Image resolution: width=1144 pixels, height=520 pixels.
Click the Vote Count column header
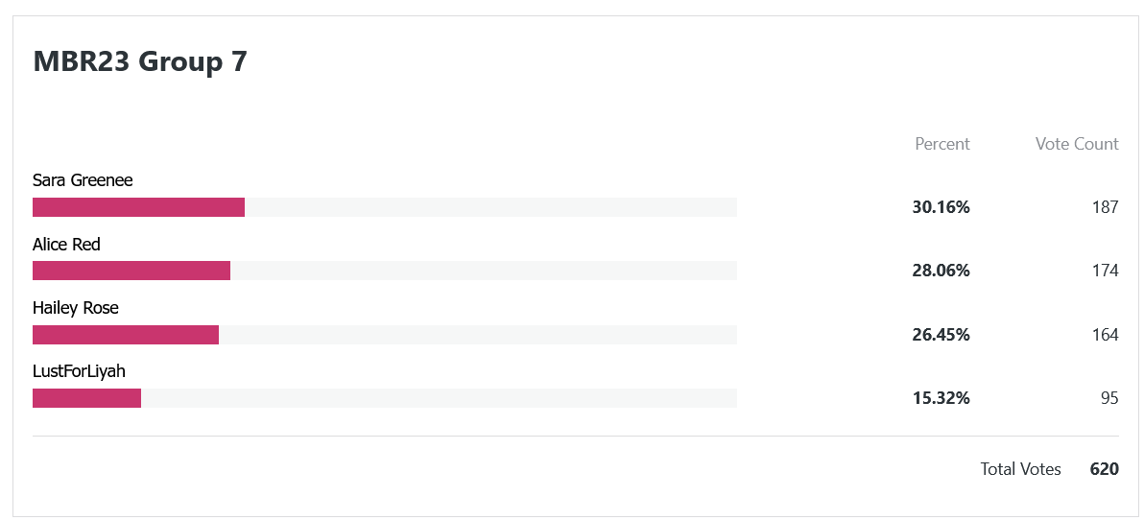tap(1077, 144)
